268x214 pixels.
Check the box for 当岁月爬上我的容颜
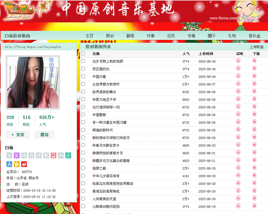click(83, 61)
